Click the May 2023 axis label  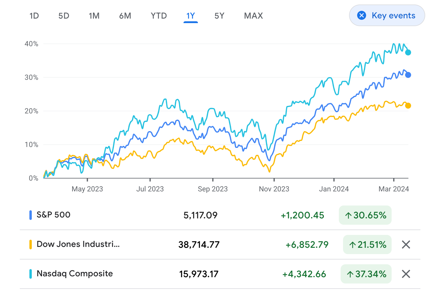[87, 189]
